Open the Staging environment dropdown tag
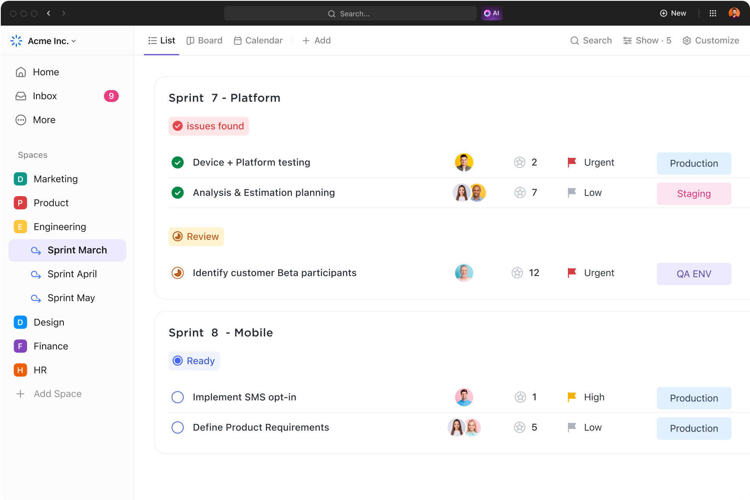The height and width of the screenshot is (500, 750). pyautogui.click(x=694, y=194)
